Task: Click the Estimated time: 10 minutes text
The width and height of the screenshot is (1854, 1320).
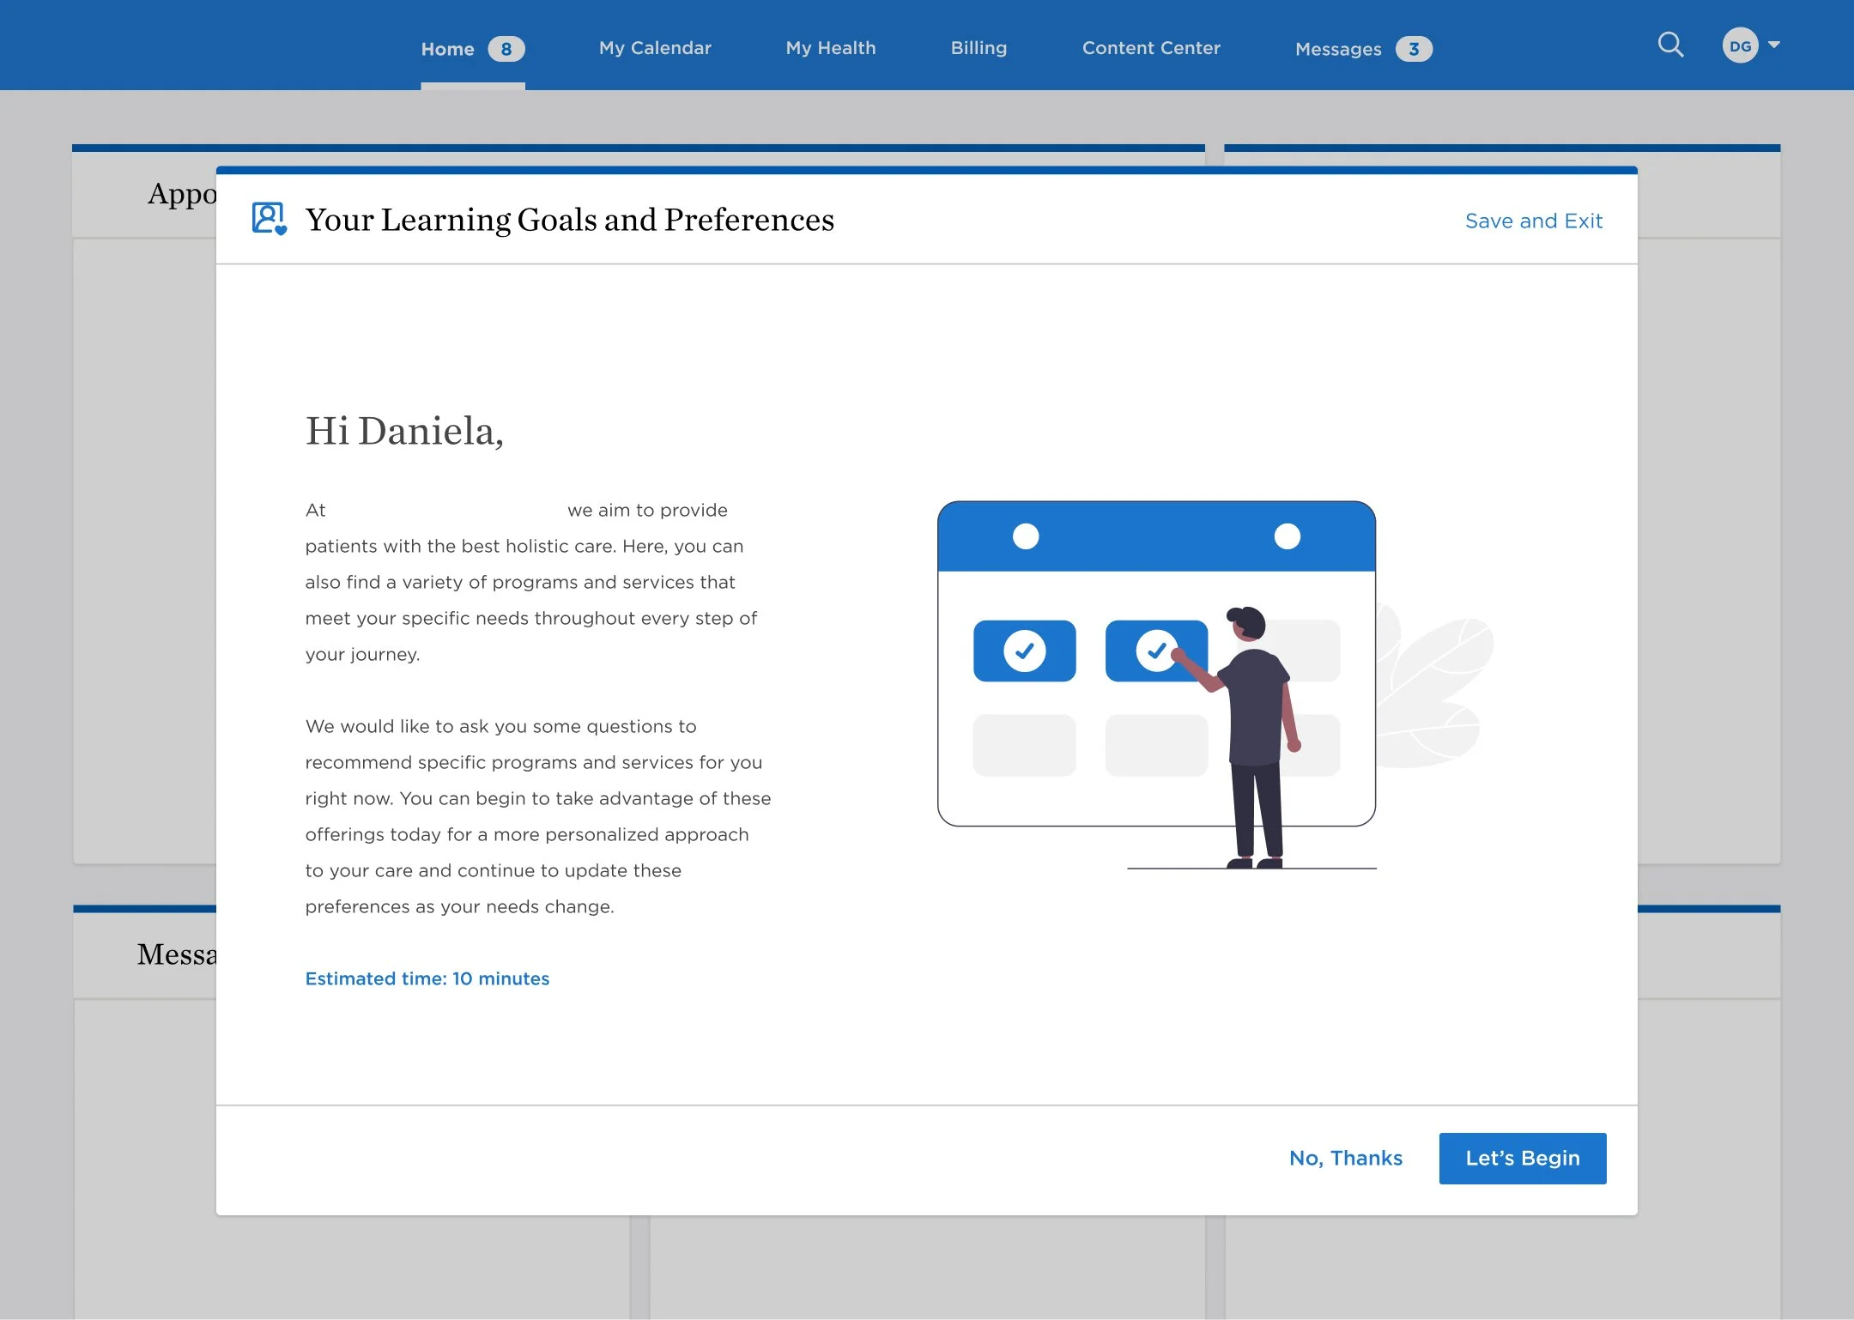Action: tap(427, 978)
